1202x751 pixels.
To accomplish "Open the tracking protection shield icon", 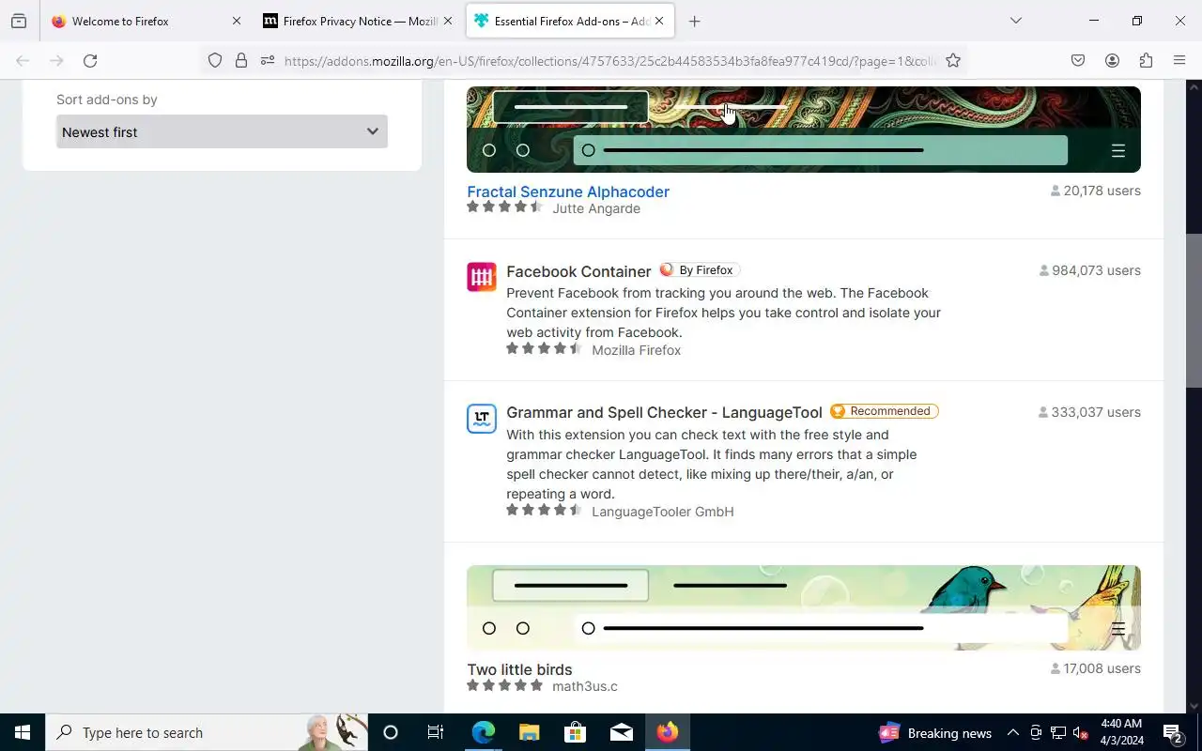I will (215, 61).
